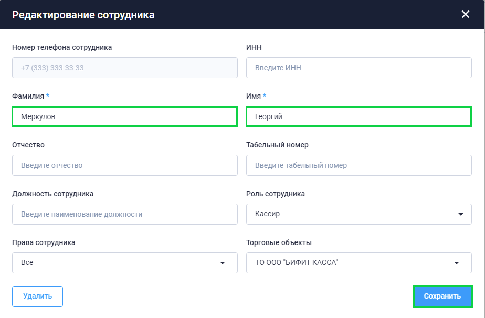The image size is (485, 318).
Task: Click the disabled phone number field
Action: click(124, 68)
